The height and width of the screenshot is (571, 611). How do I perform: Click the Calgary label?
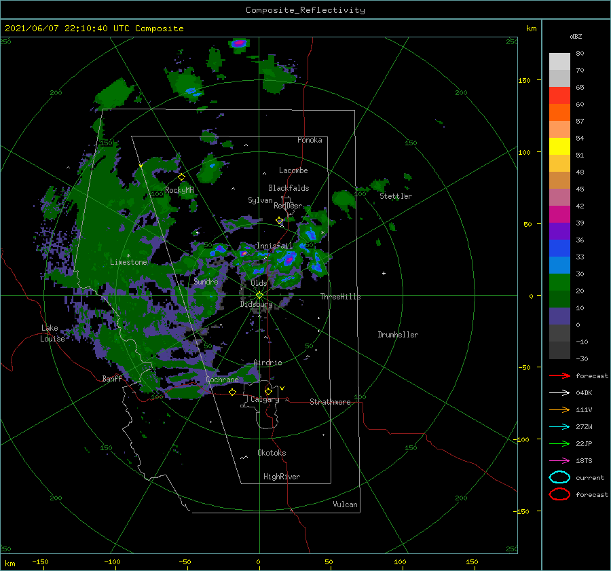click(265, 399)
